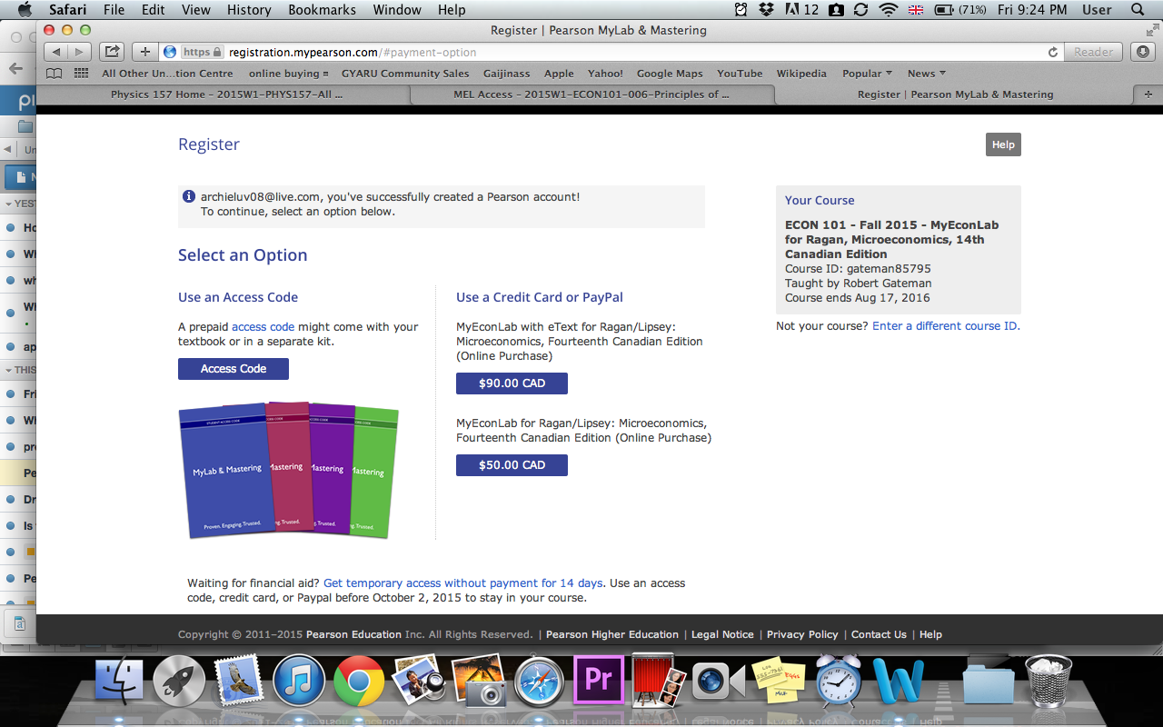Expand the Popular bookmarks folder
Viewport: 1163px width, 727px height.
867,74
